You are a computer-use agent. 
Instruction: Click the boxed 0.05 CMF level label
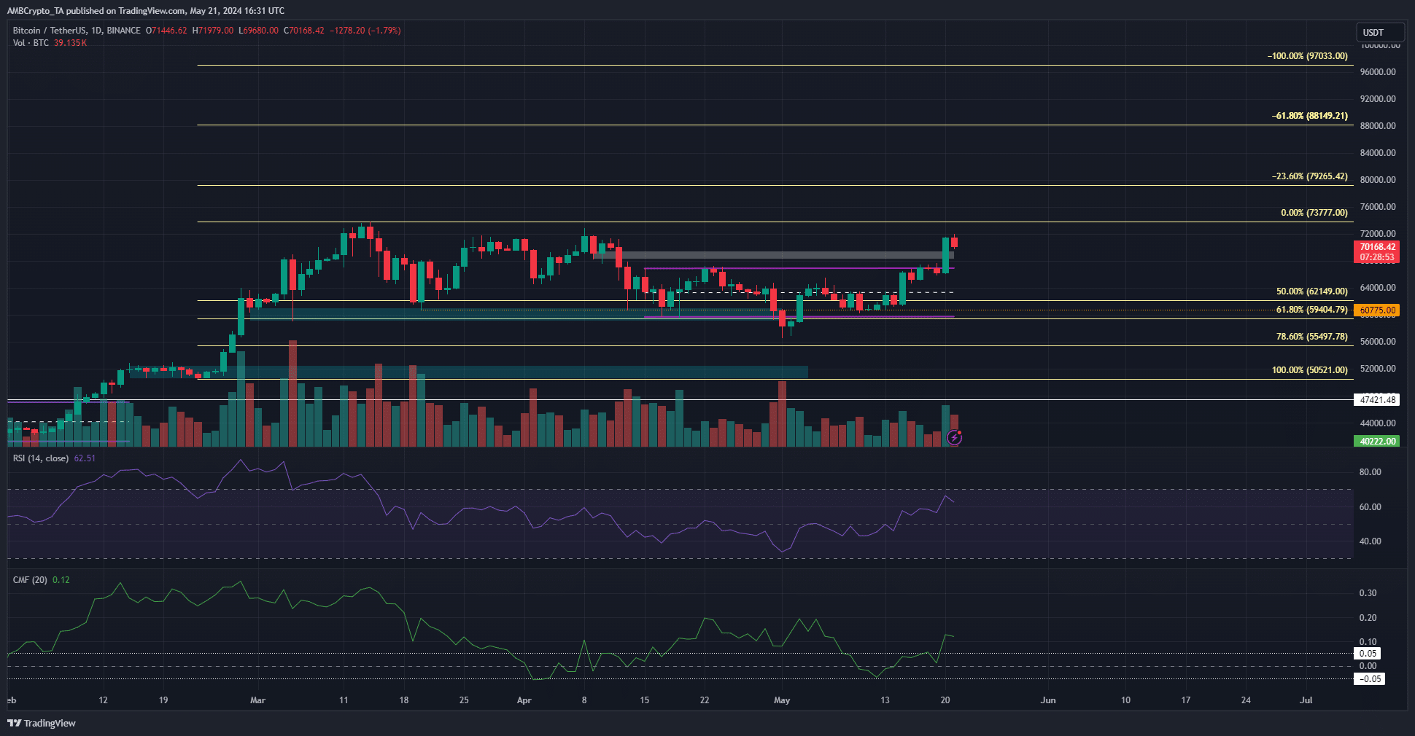pos(1368,654)
